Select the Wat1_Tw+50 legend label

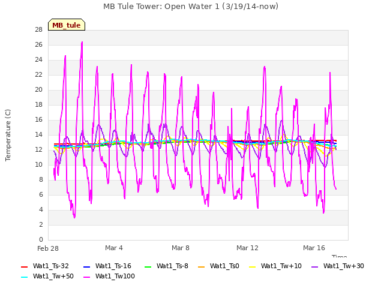point(53,277)
